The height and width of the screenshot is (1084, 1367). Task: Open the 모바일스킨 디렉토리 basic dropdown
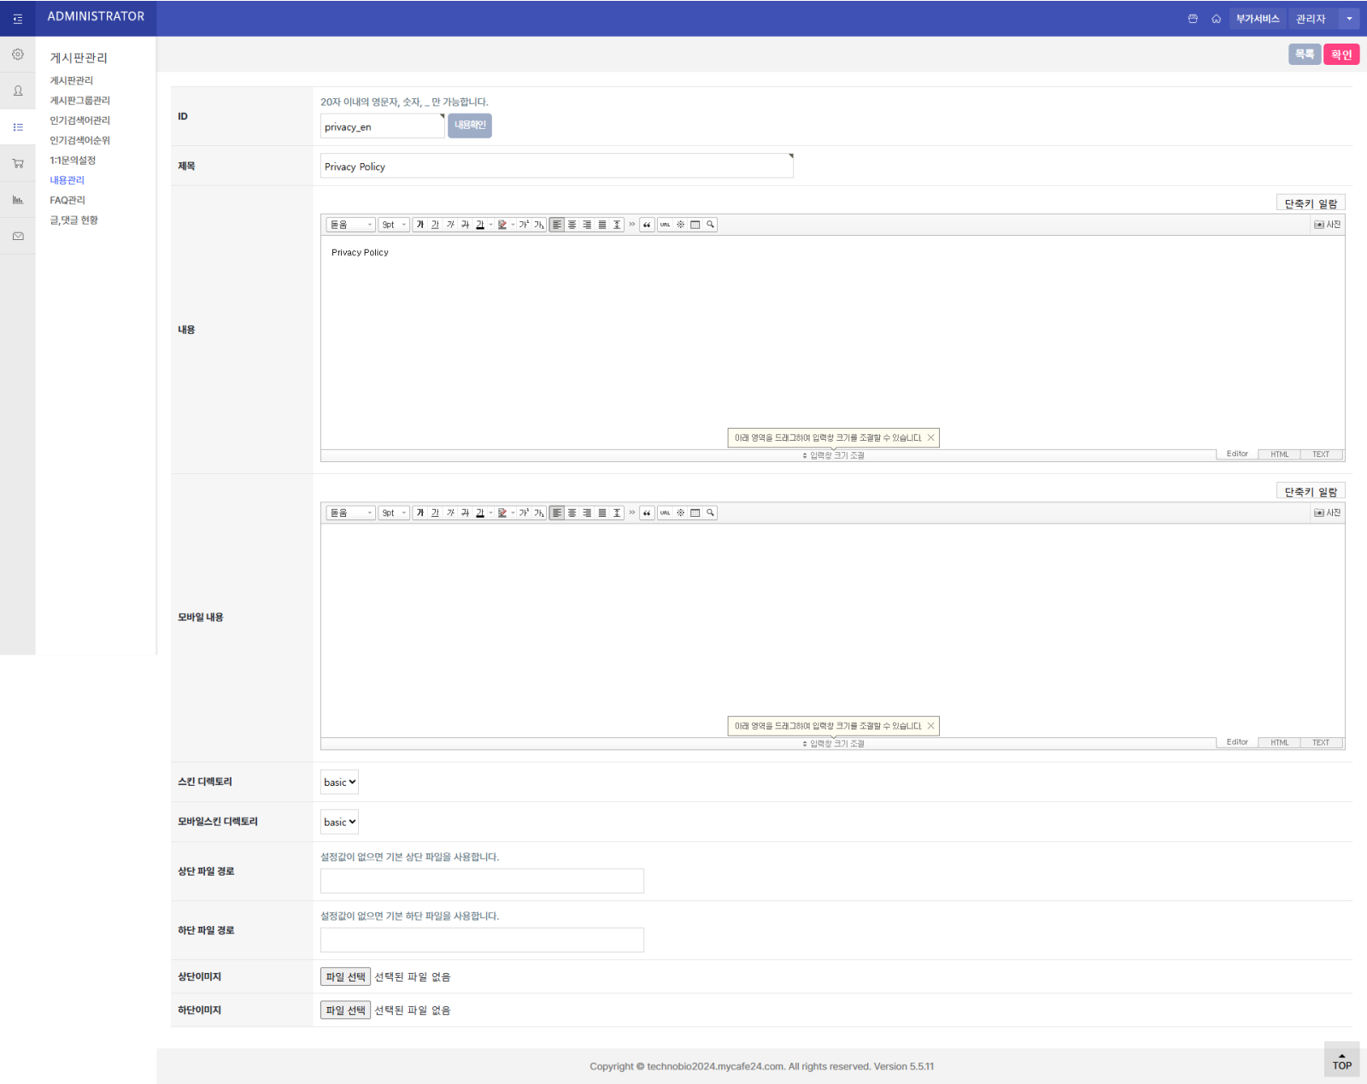(339, 822)
